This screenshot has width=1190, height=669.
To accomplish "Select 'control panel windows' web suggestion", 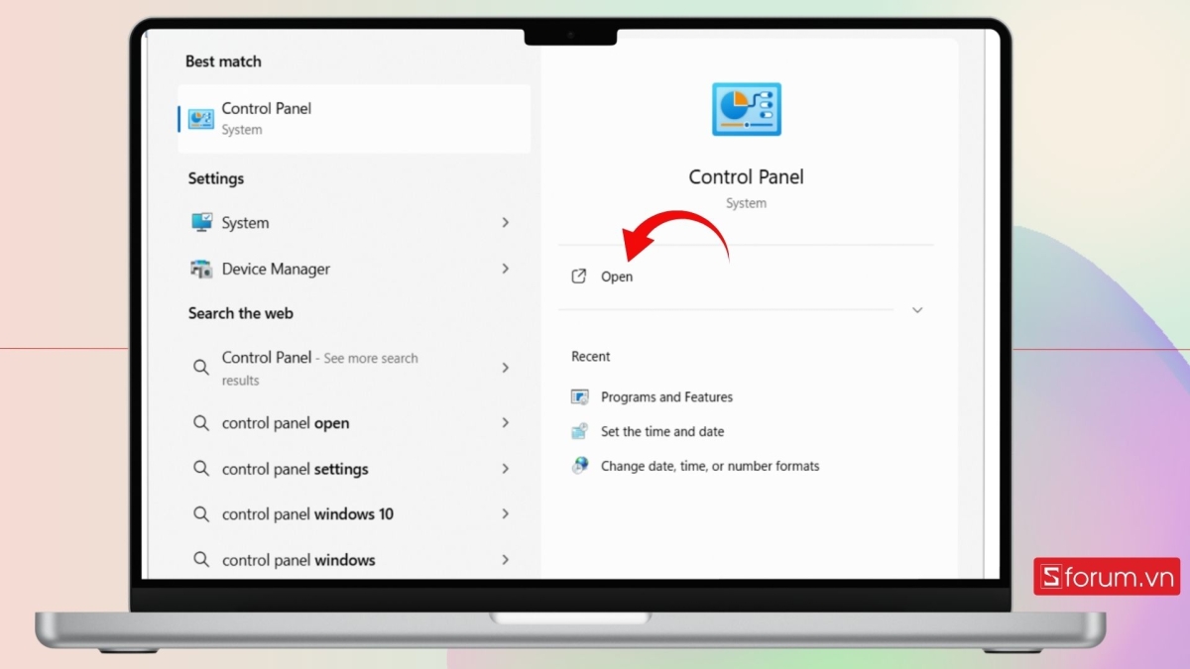I will pos(354,560).
